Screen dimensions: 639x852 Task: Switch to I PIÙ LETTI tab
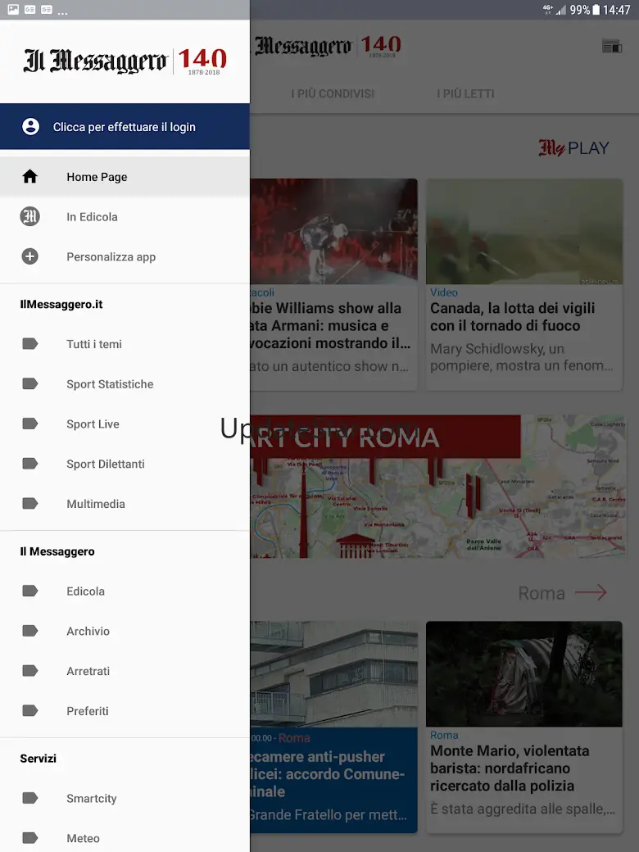pos(465,93)
